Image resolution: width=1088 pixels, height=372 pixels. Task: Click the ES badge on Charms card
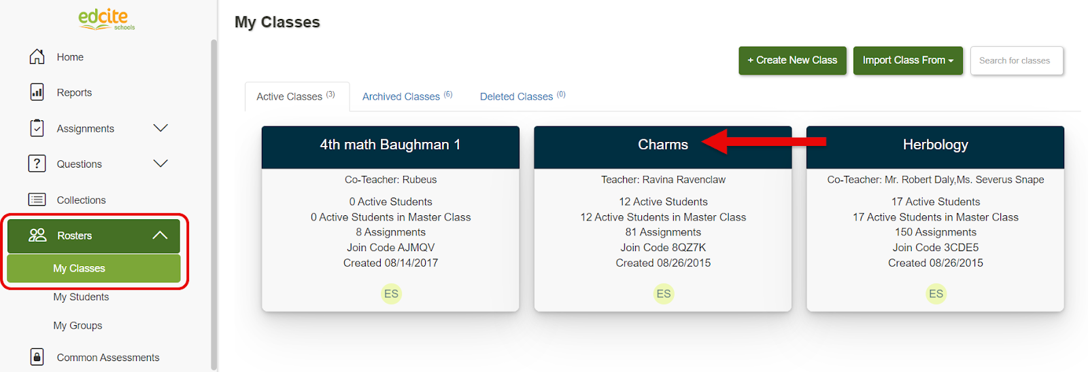pyautogui.click(x=664, y=293)
